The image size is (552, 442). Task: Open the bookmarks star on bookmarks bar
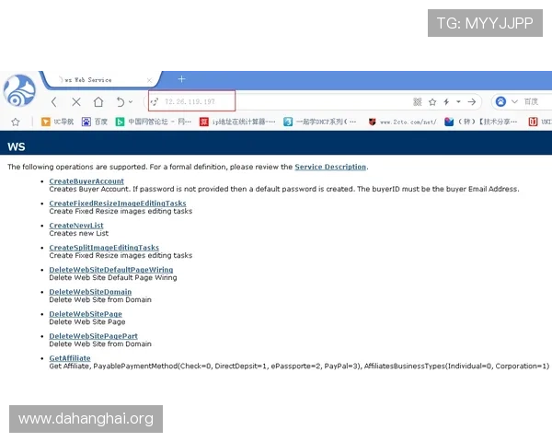(15, 122)
